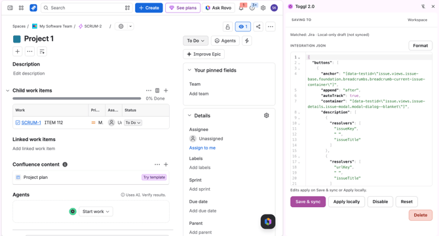Click Edit description field
Viewport: 439px width, 236px height.
pos(29,73)
